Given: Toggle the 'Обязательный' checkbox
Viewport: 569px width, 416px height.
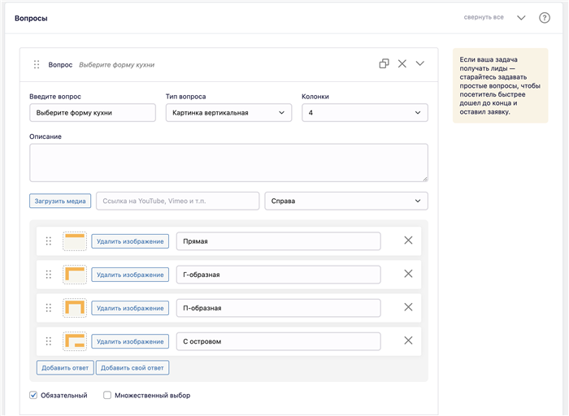Looking at the screenshot, I should coord(33,395).
